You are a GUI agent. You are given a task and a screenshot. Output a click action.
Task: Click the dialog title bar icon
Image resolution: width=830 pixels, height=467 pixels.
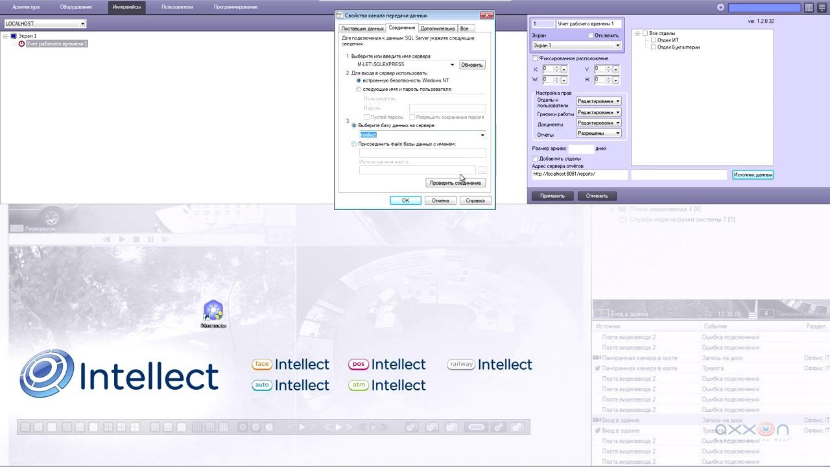[x=340, y=15]
